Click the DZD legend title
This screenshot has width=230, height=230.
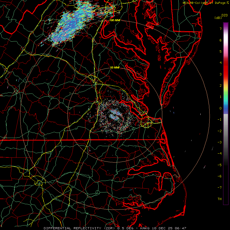[225, 15]
